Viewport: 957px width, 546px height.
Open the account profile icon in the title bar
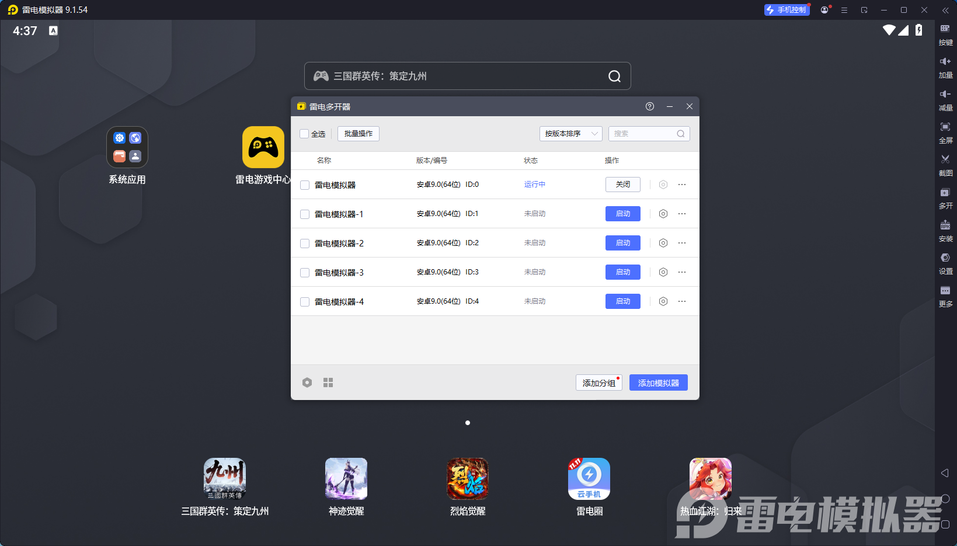coord(824,10)
